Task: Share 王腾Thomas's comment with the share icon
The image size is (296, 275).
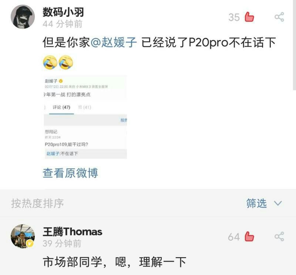Action: click(x=279, y=236)
